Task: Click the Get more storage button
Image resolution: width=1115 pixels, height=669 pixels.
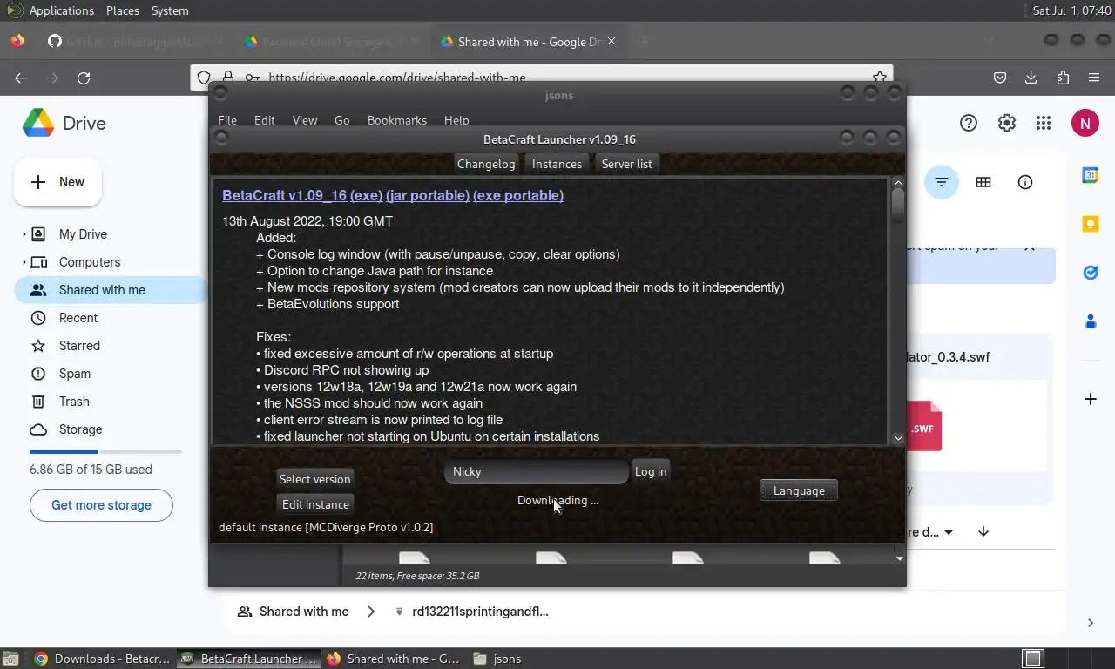Action: click(101, 505)
